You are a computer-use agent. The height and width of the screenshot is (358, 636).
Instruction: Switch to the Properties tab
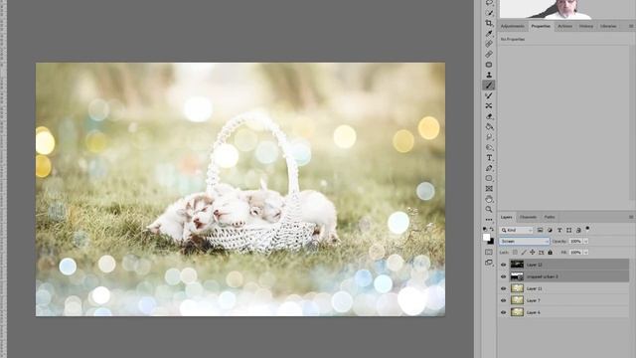(x=541, y=26)
